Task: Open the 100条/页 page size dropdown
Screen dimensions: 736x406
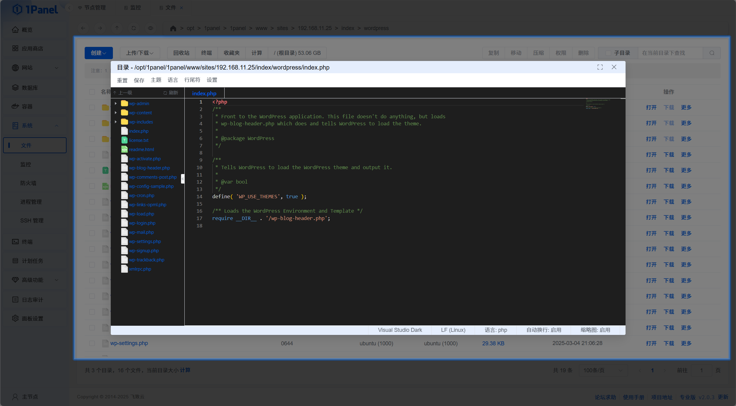Action: tap(603, 370)
